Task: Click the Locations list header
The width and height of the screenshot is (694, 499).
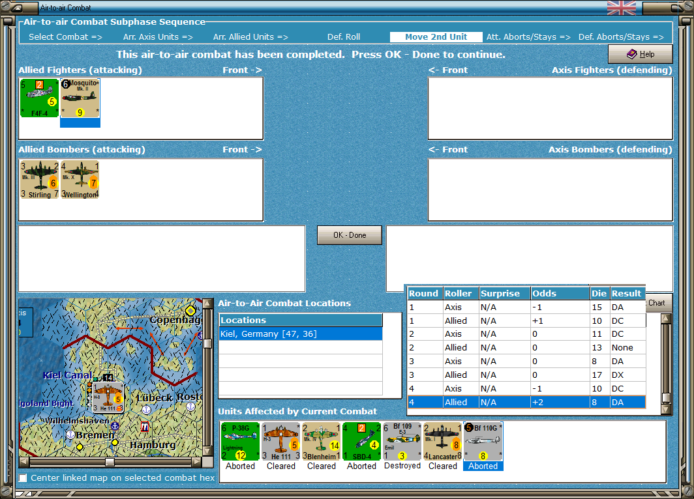Action: click(x=301, y=320)
